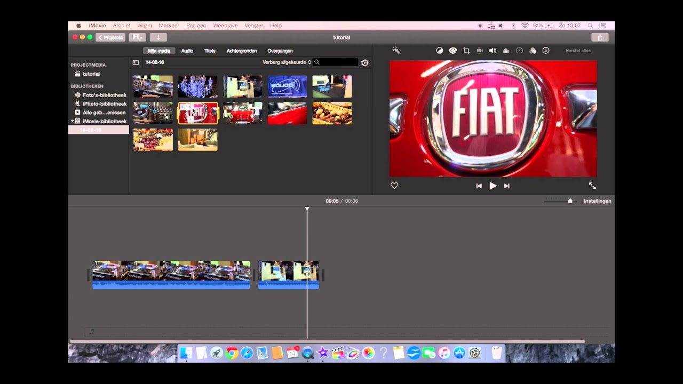Select the selected Fiat logo clip thumbnail
This screenshot has height=384, width=683.
(198, 113)
